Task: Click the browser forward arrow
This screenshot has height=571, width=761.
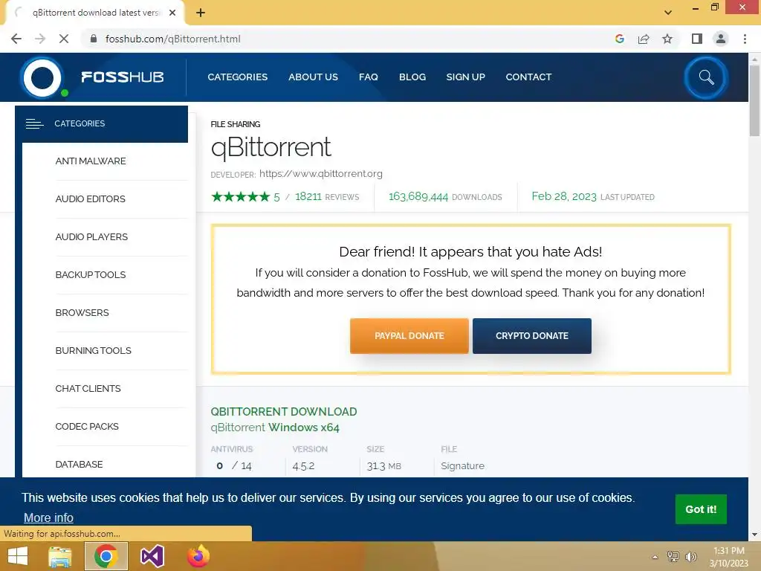Action: pos(40,39)
